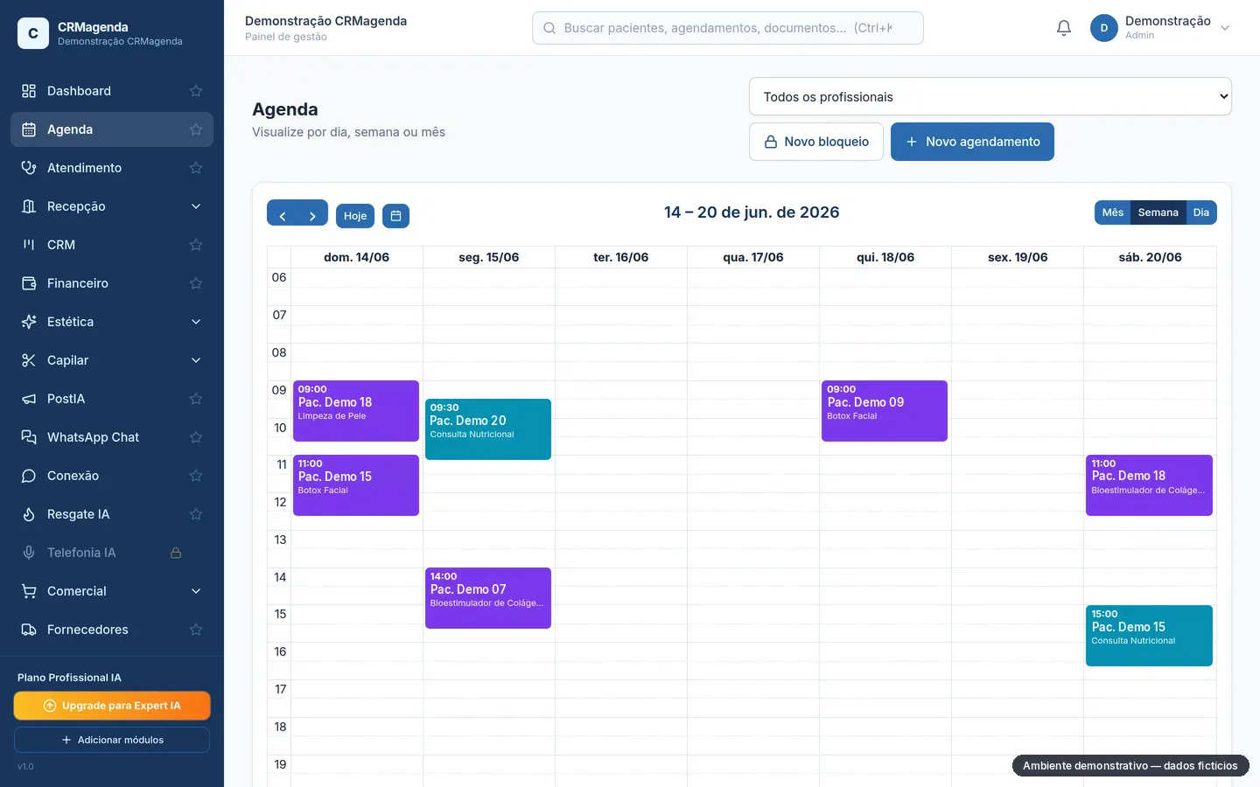Screen dimensions: 1260x787
Task: Toggle favorite star for Conexão
Action: [196, 476]
